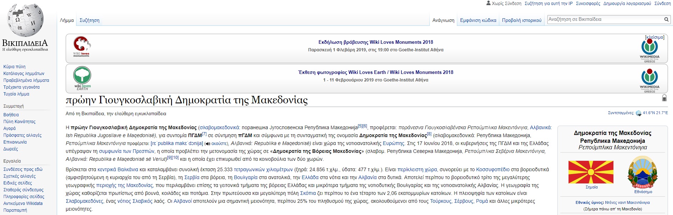Open Πύλη Κοινότητας sidebar link

(x=19, y=122)
